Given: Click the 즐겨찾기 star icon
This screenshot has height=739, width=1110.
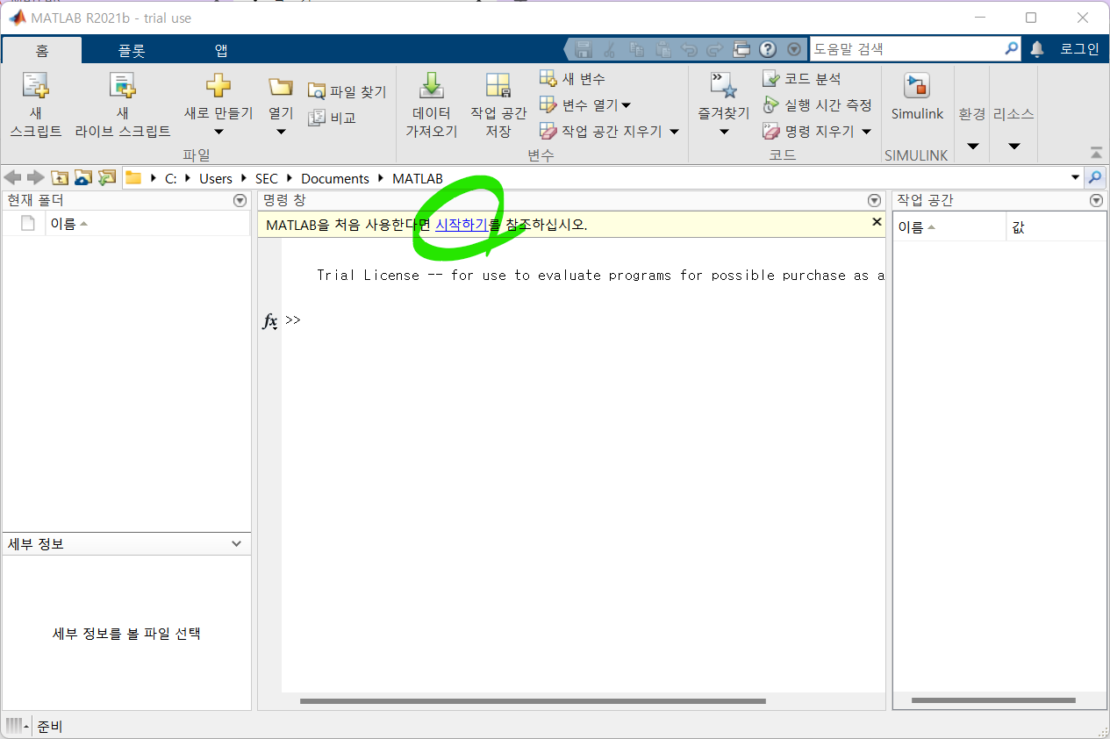Looking at the screenshot, I should [x=723, y=86].
